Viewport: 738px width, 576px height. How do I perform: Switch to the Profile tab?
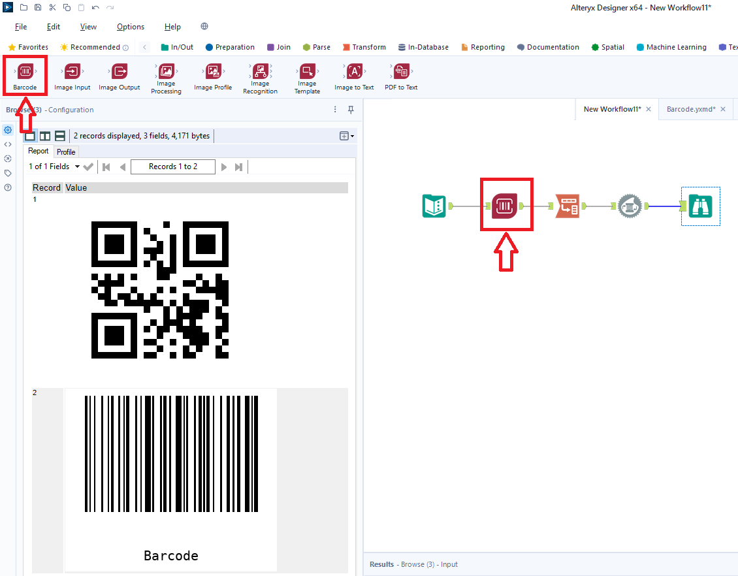tap(65, 152)
